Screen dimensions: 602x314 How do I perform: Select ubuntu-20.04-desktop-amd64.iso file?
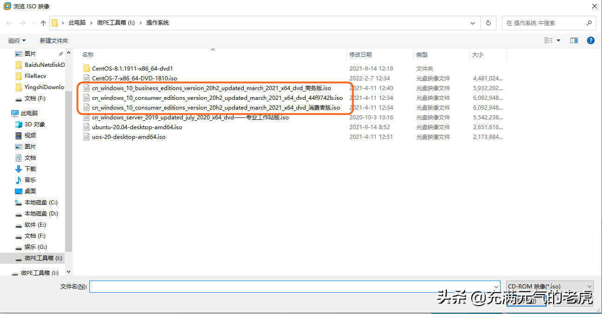click(x=137, y=127)
